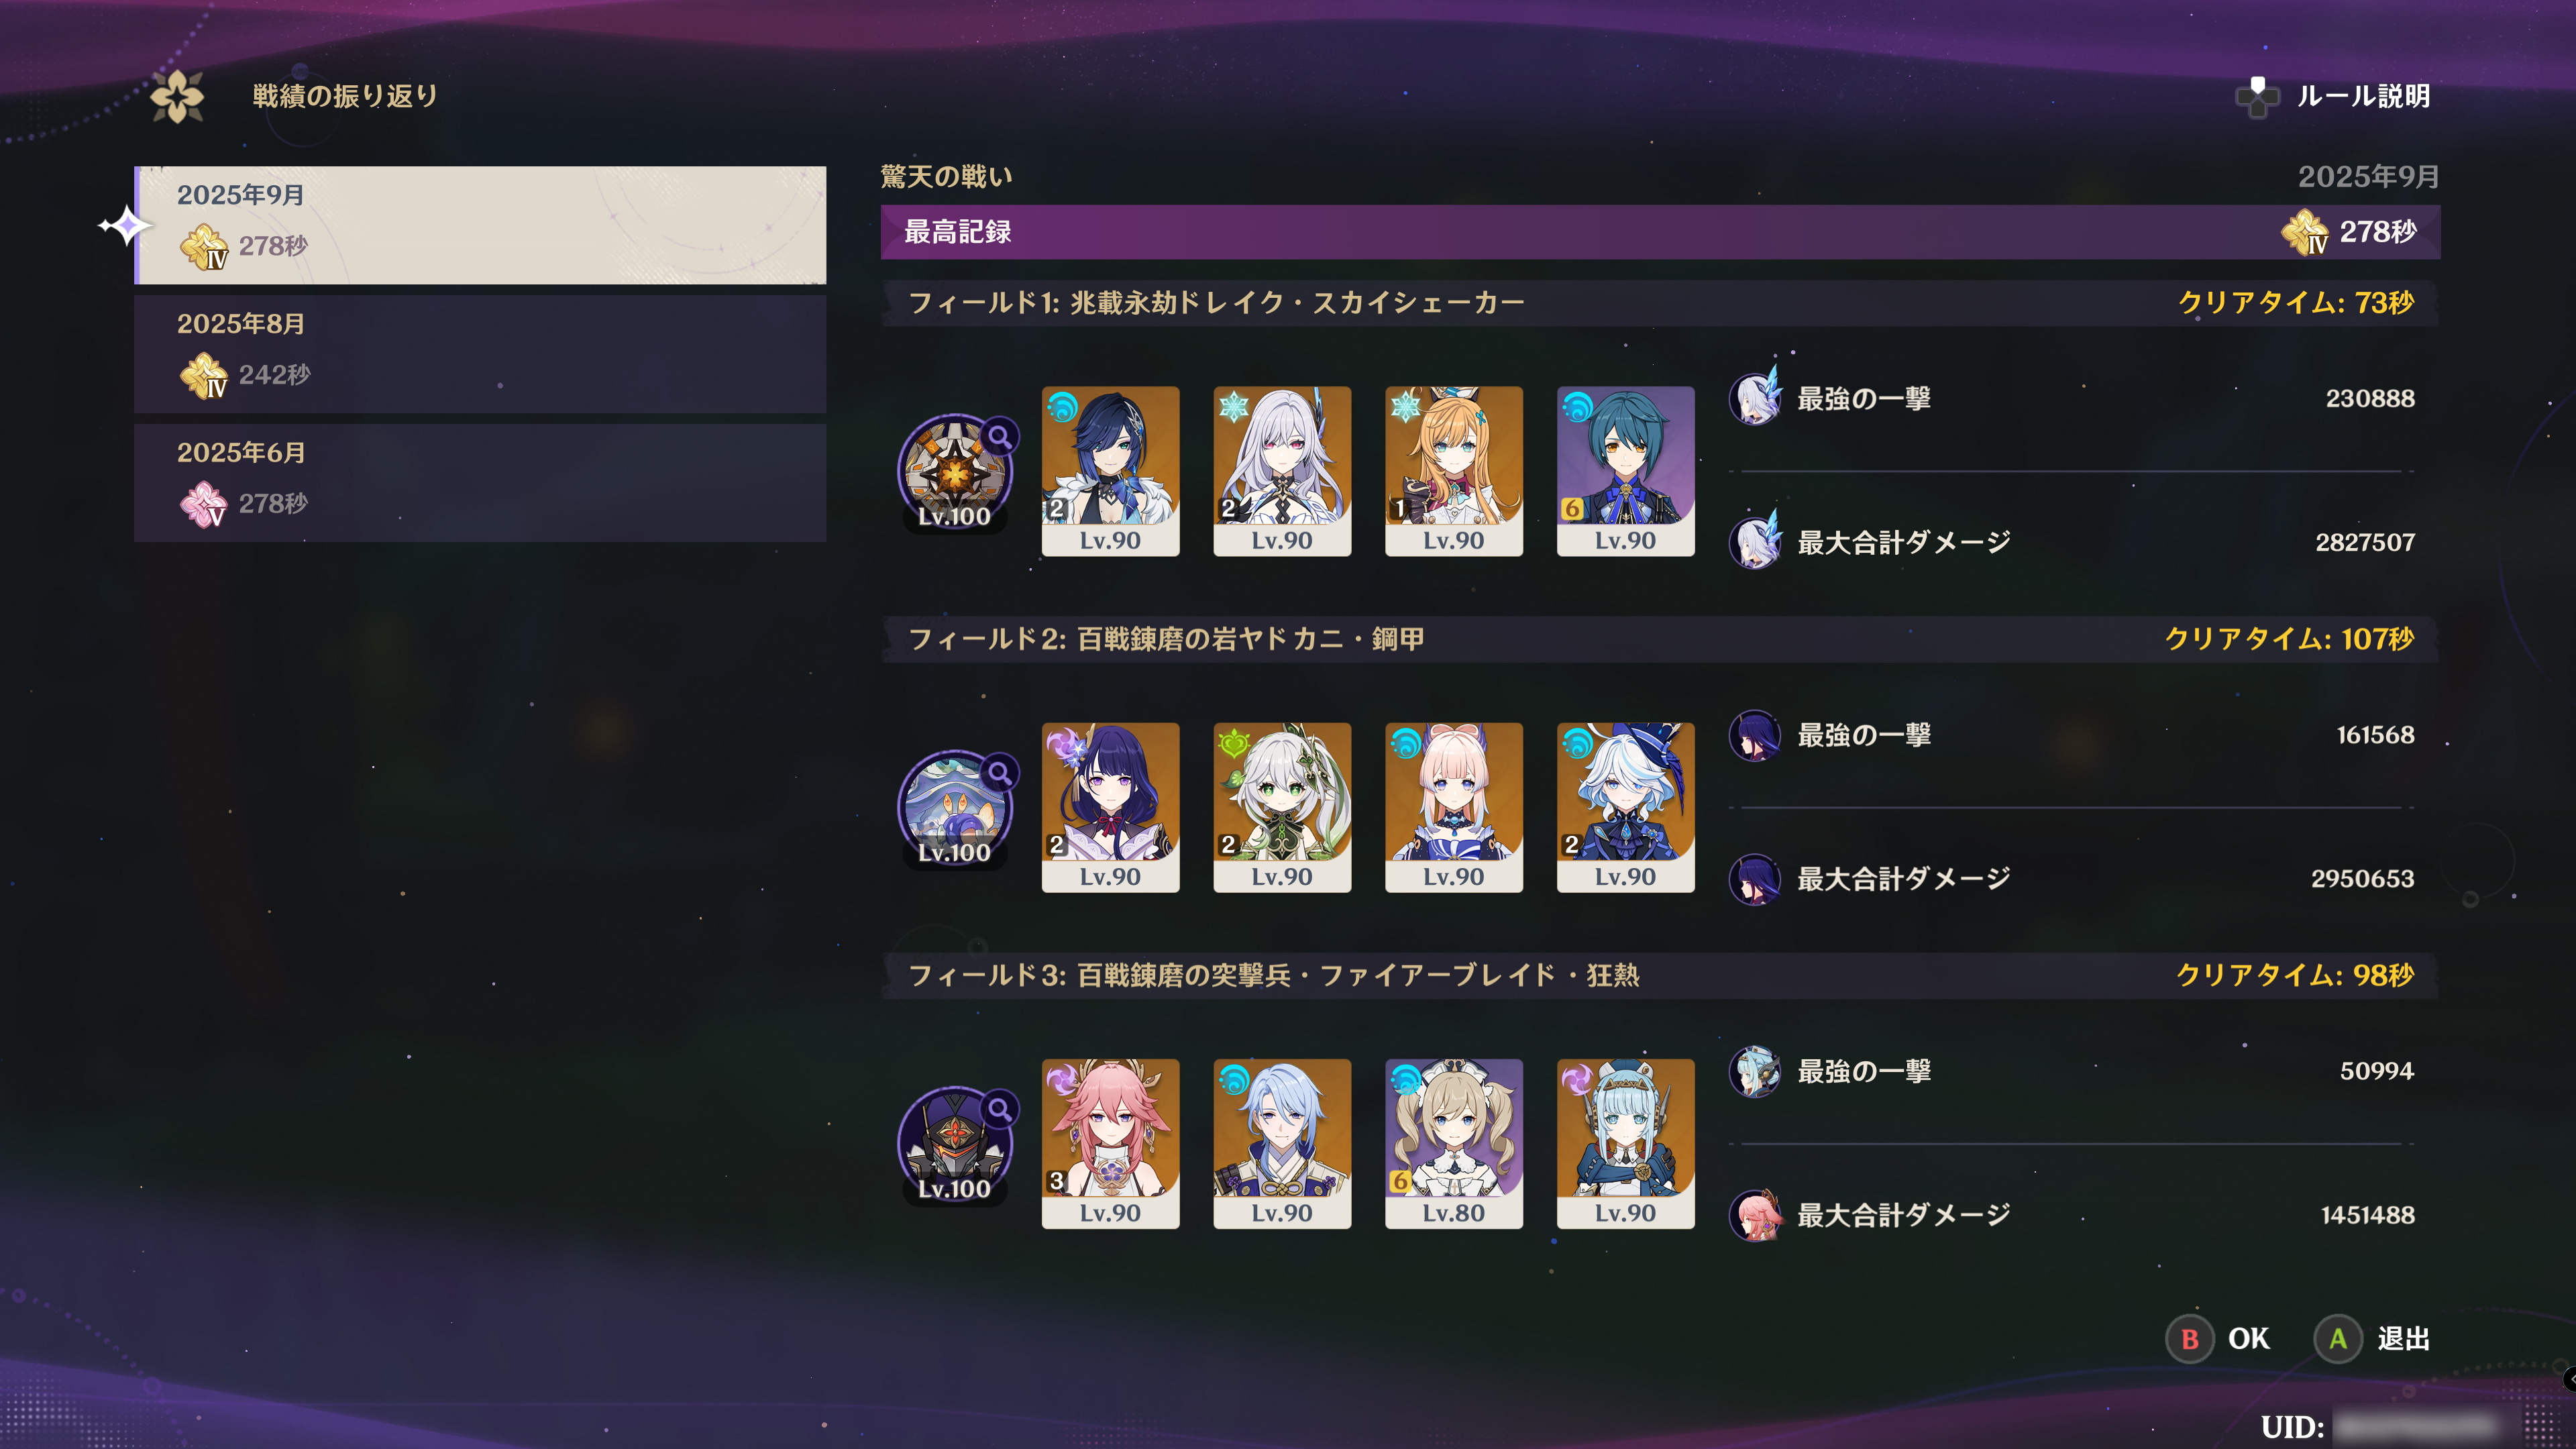Click the Field 1 最強の一撃 character avatar
Viewport: 2576px width, 1449px height.
tap(1756, 397)
